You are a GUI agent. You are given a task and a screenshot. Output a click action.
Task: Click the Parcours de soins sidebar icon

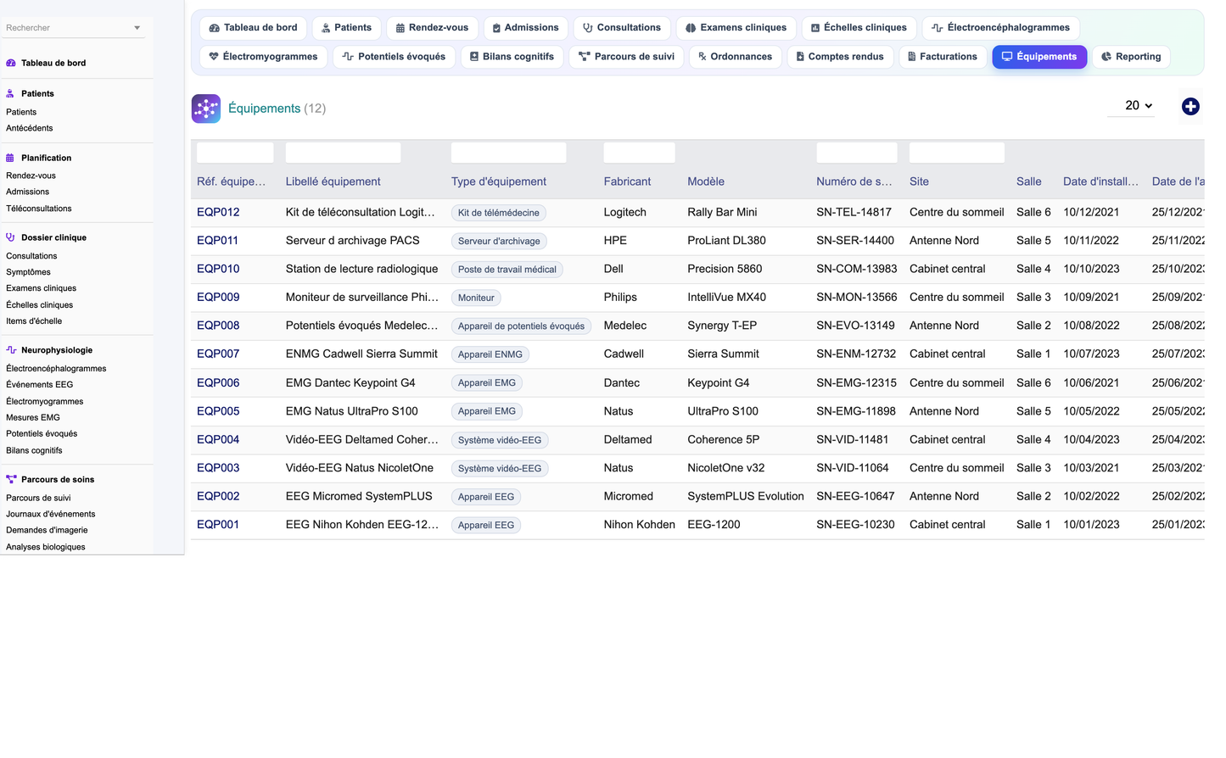click(11, 479)
